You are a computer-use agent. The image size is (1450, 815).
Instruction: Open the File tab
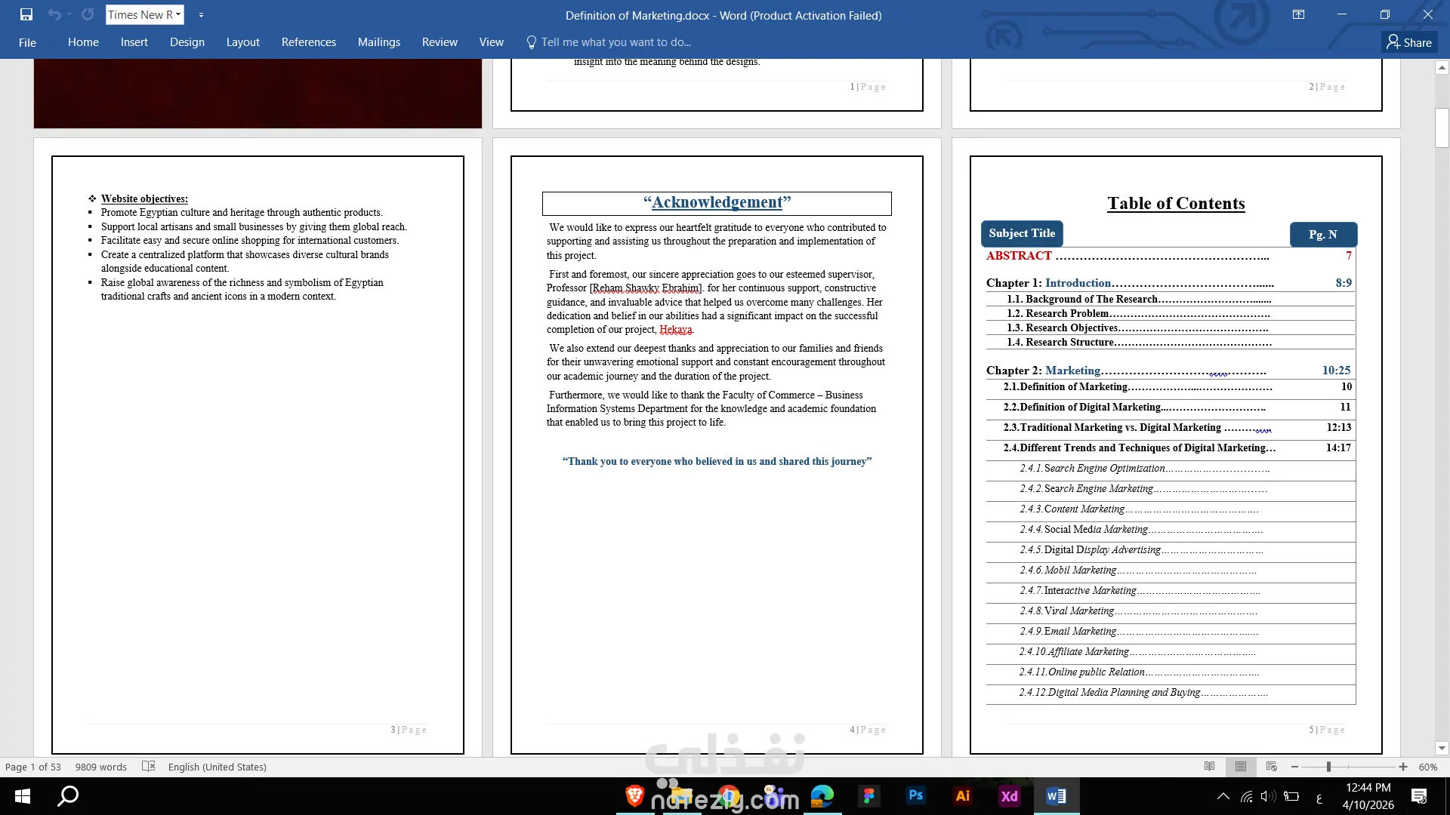click(27, 42)
